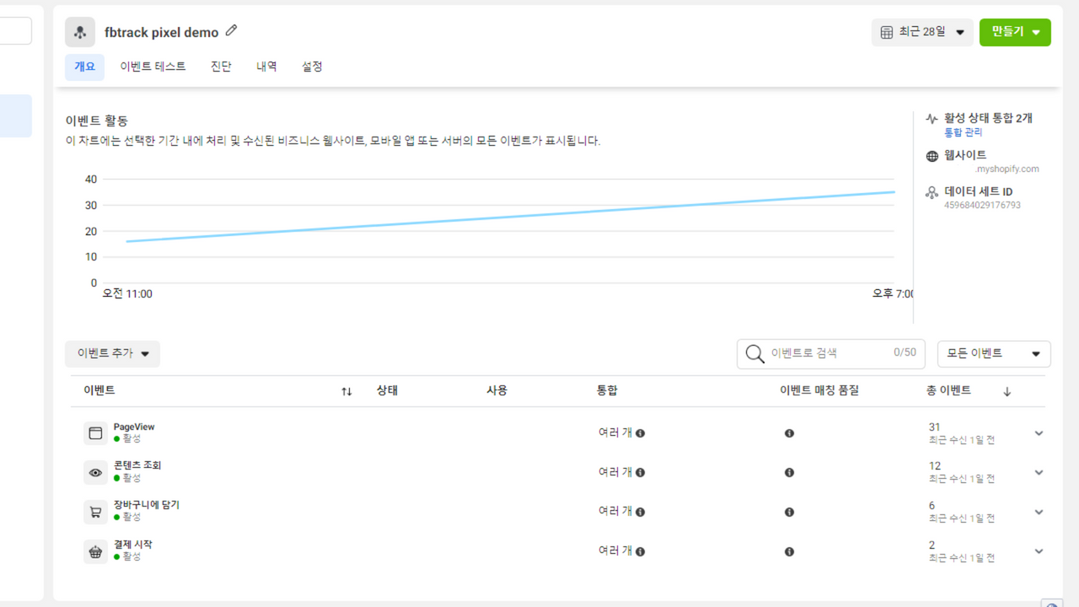Click the .myshopify.com website link
1079x607 pixels.
1007,169
